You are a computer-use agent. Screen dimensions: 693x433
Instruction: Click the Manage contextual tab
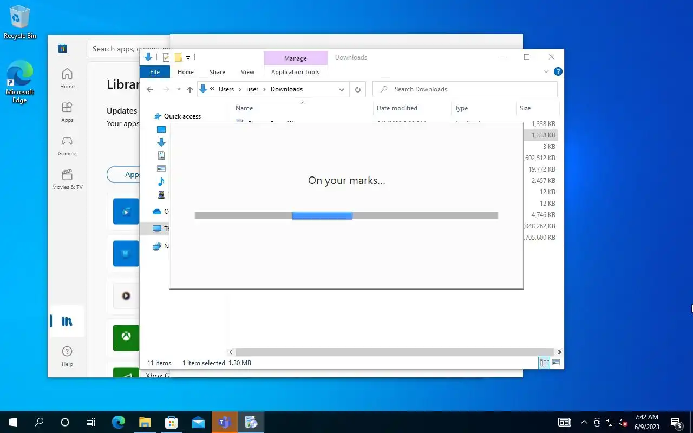296,58
